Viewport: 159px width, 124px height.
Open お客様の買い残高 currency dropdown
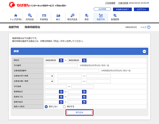(49, 81)
